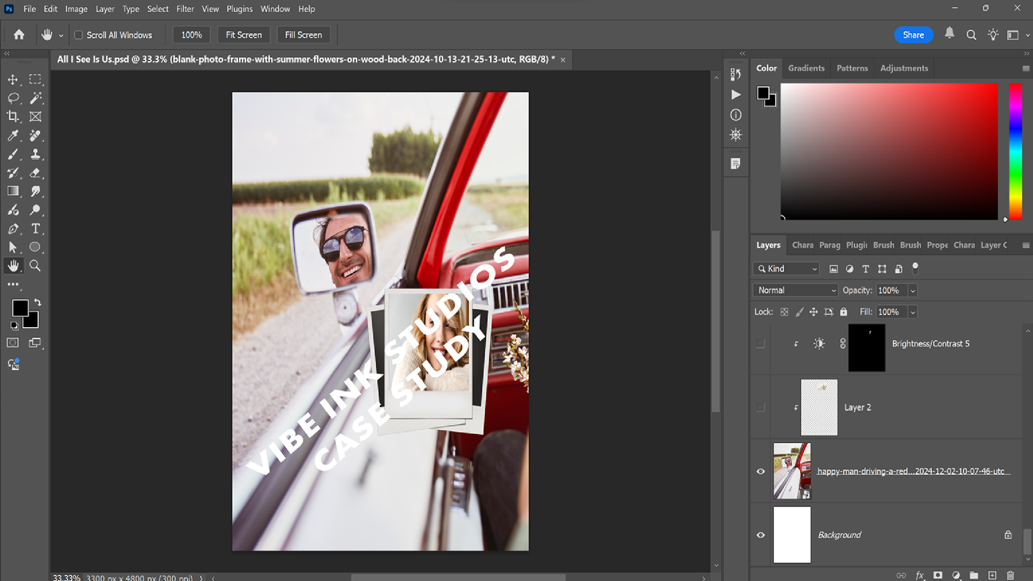The width and height of the screenshot is (1033, 581).
Task: Select the Horizontal Type tool
Action: (36, 229)
